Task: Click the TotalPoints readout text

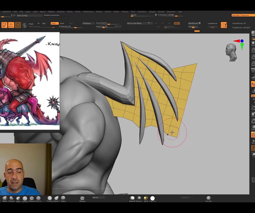Action: [x=241, y=28]
